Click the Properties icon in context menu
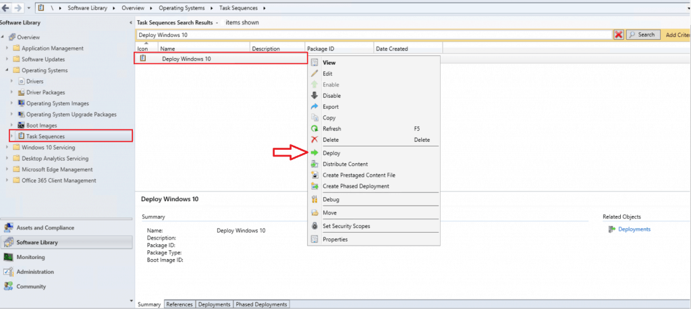691x309 pixels. pyautogui.click(x=314, y=240)
